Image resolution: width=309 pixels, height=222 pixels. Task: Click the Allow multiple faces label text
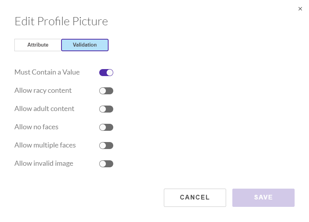45,145
